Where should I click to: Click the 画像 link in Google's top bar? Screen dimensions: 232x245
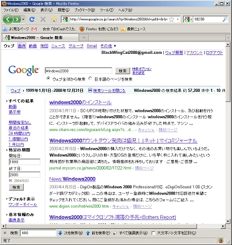click(x=22, y=46)
